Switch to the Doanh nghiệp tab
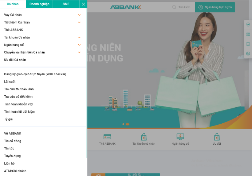Viewport: 252px width, 176px height. pyautogui.click(x=39, y=4)
